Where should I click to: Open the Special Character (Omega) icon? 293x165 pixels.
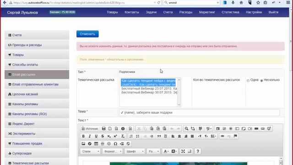(x=115, y=143)
